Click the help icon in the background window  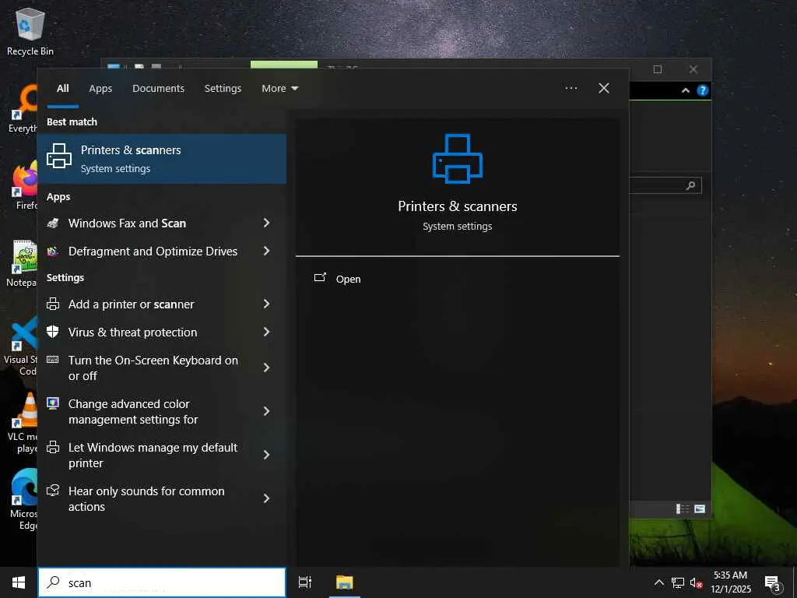point(703,90)
